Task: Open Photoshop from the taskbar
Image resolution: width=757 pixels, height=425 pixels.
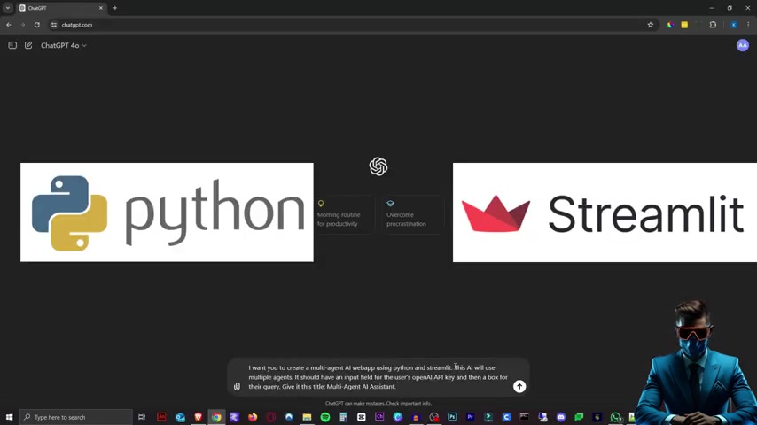Action: coord(452,417)
